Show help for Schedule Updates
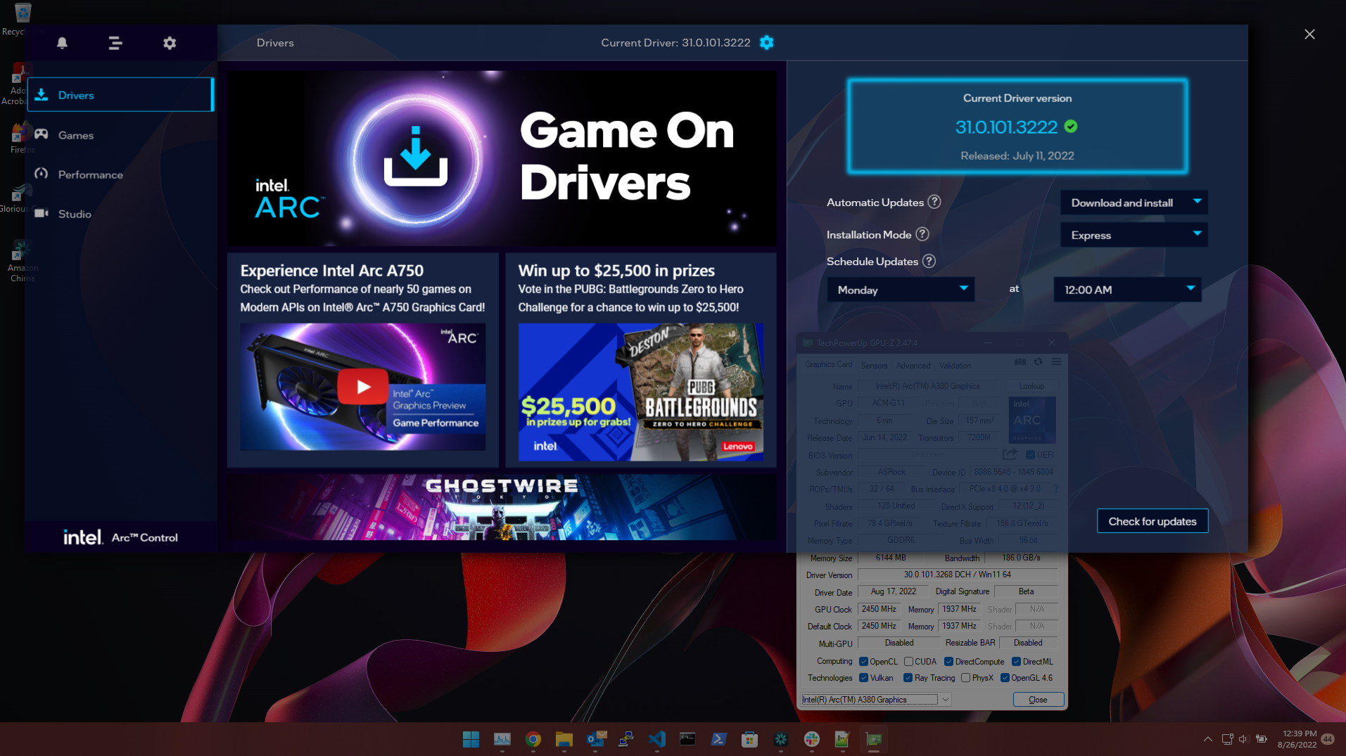Screen dimensions: 1346x756 (x=929, y=261)
